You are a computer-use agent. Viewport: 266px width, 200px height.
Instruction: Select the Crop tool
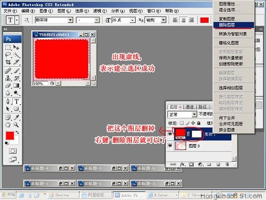pos(8,62)
